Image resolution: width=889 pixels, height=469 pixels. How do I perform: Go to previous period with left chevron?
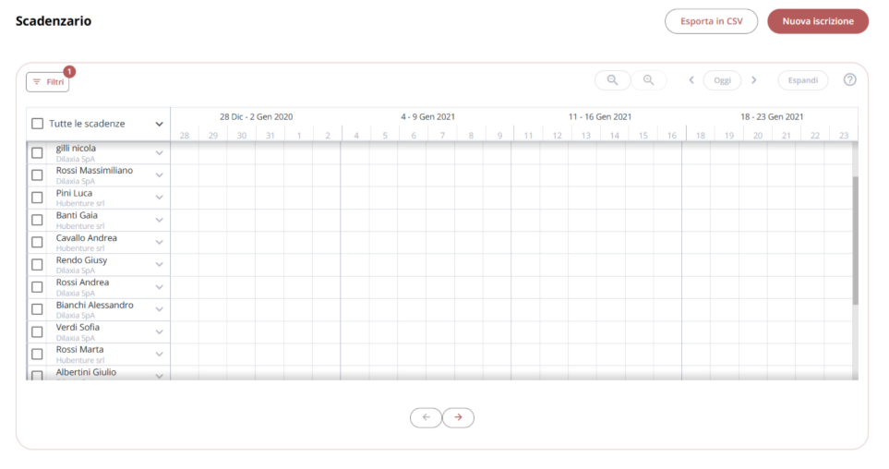click(x=691, y=80)
